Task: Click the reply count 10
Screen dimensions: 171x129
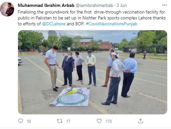Action: (x=29, y=121)
